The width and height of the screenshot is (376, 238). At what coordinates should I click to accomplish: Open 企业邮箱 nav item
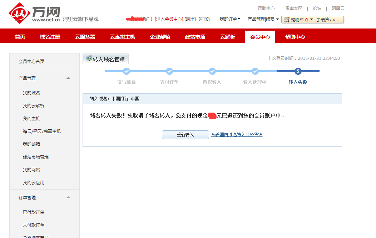click(160, 37)
